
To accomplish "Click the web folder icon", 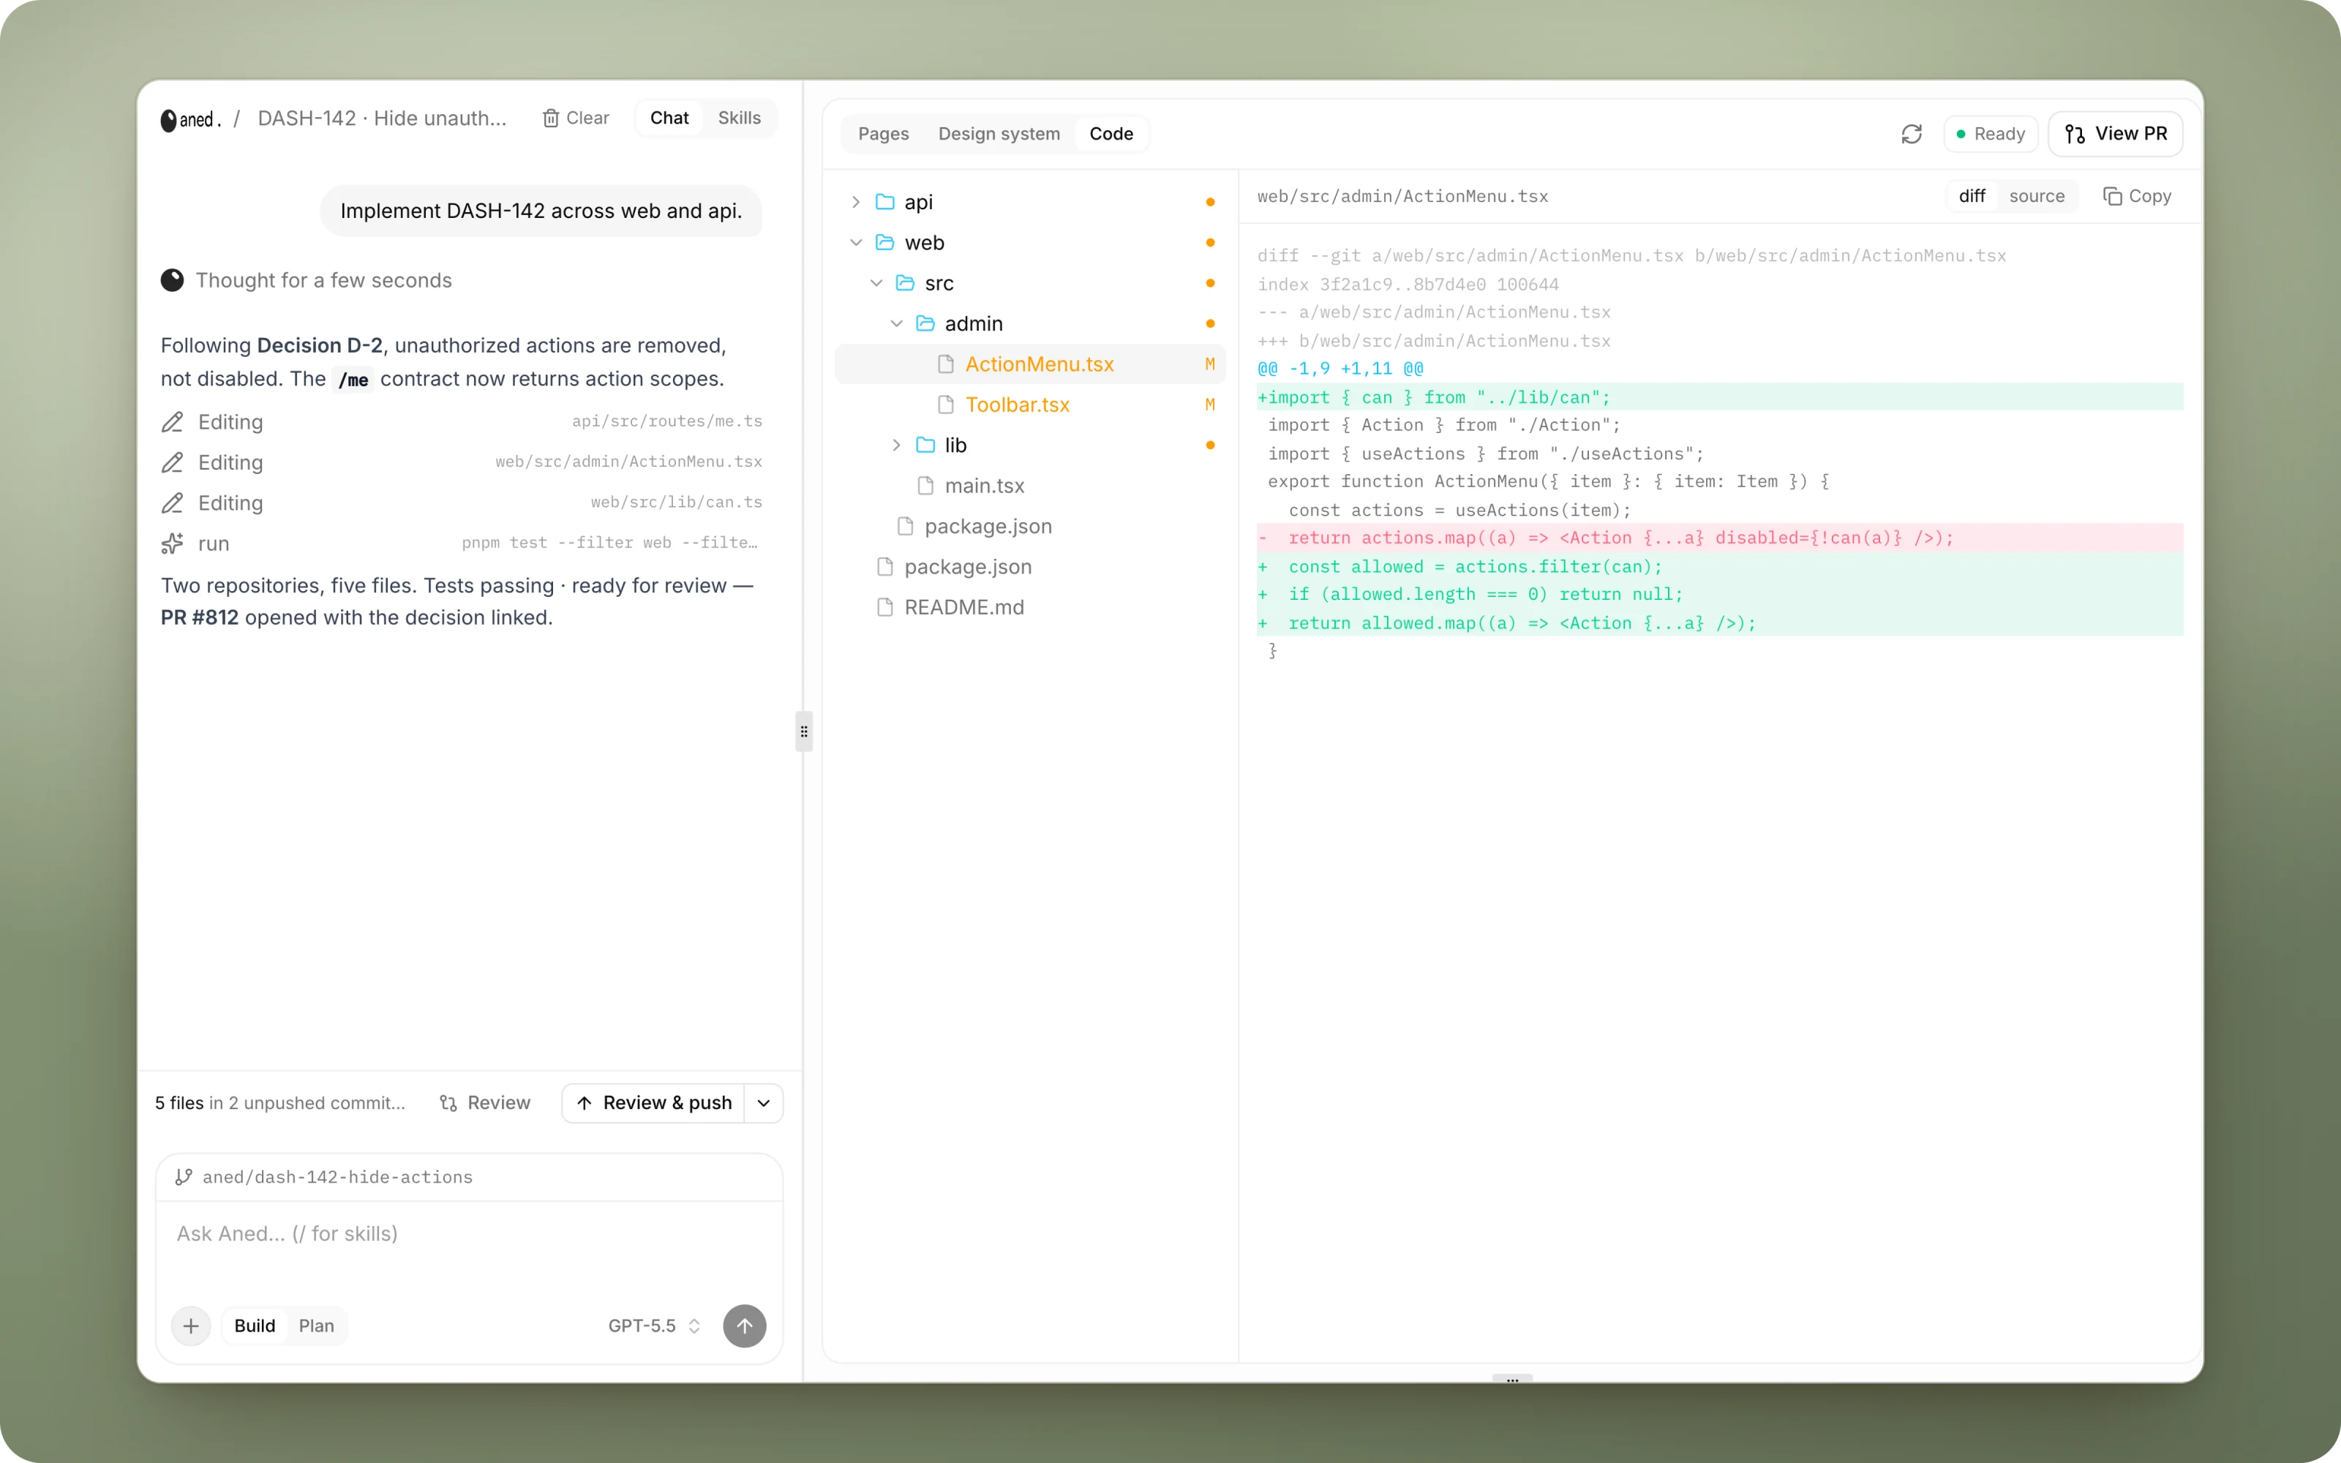I will (884, 243).
